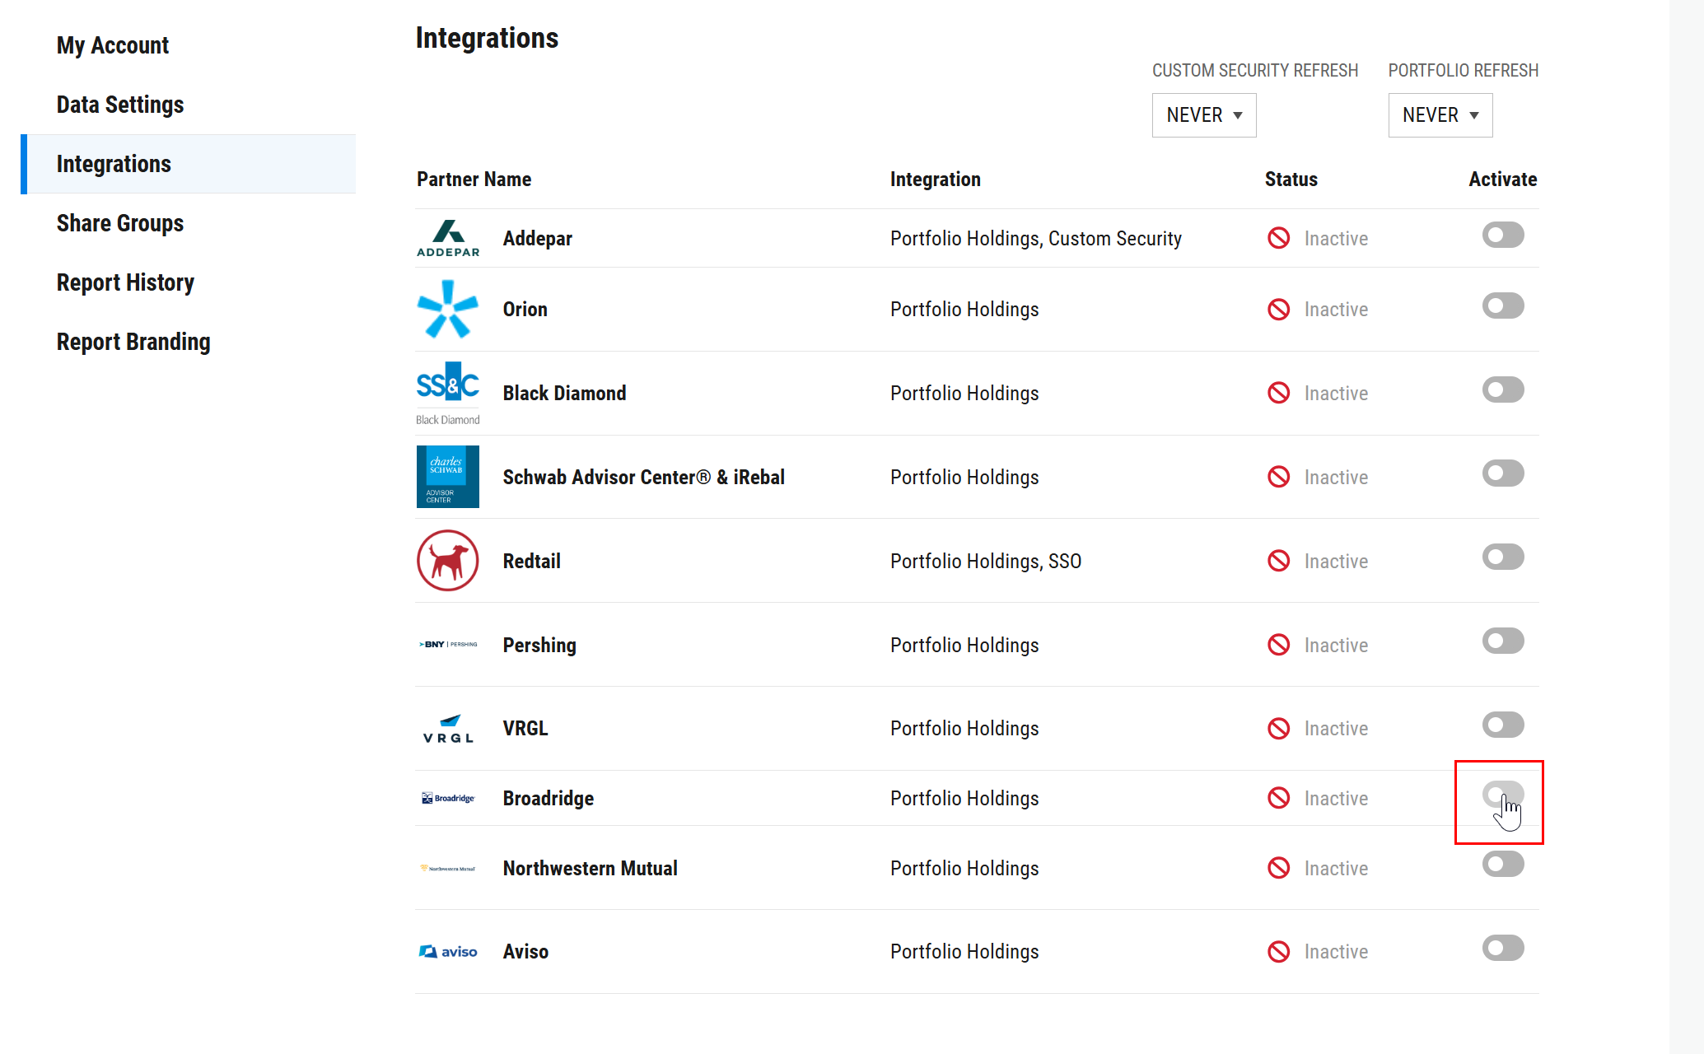The image size is (1704, 1054).
Task: Click the Aviso logo icon
Action: pos(448,951)
